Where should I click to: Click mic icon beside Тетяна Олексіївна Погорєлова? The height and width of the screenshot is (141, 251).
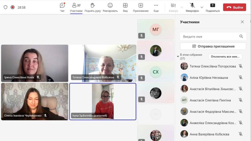pos(240,66)
